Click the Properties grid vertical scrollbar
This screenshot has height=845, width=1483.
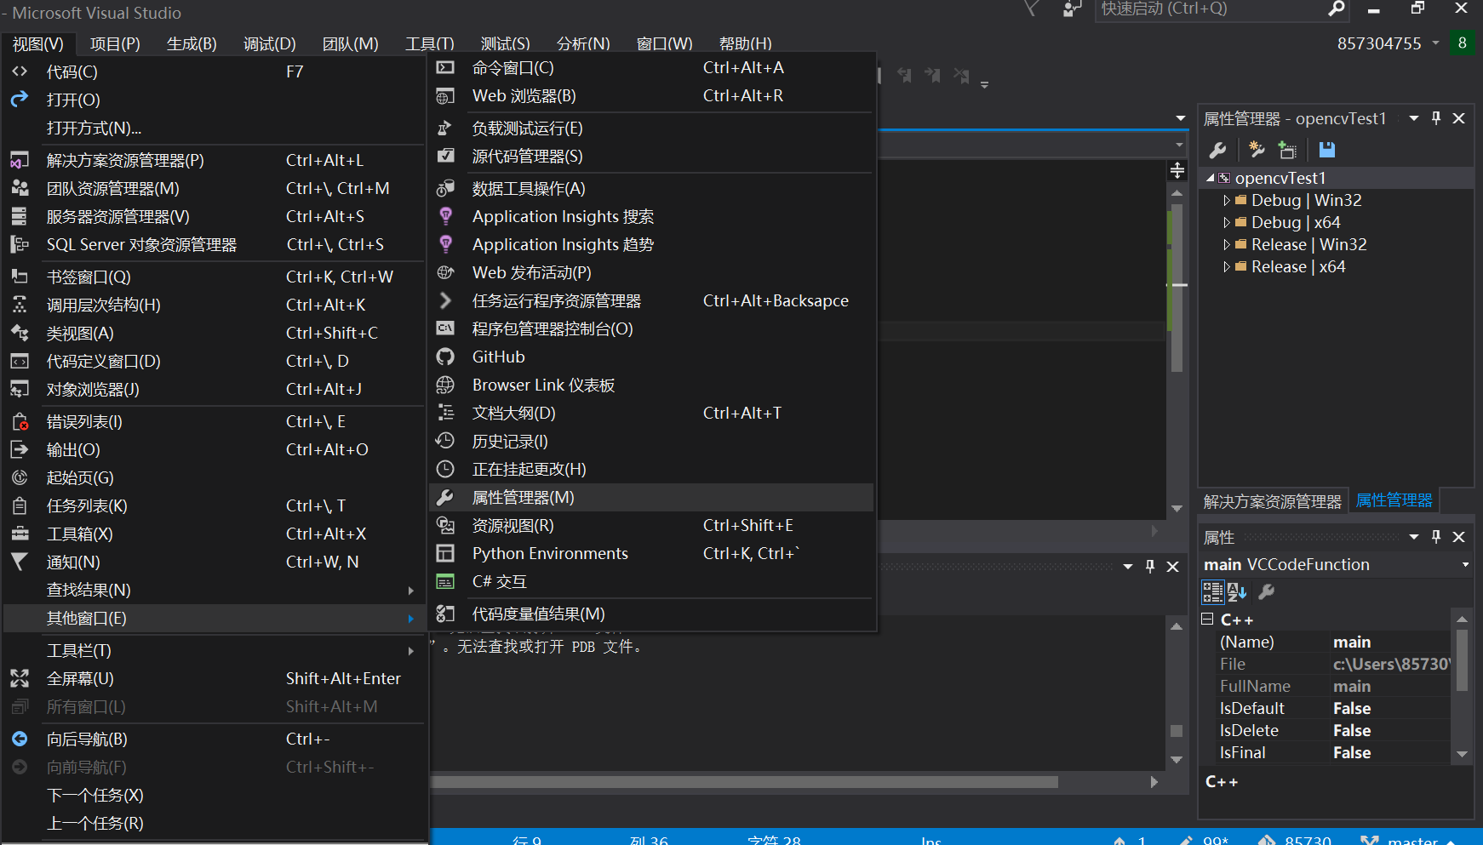[x=1462, y=686]
